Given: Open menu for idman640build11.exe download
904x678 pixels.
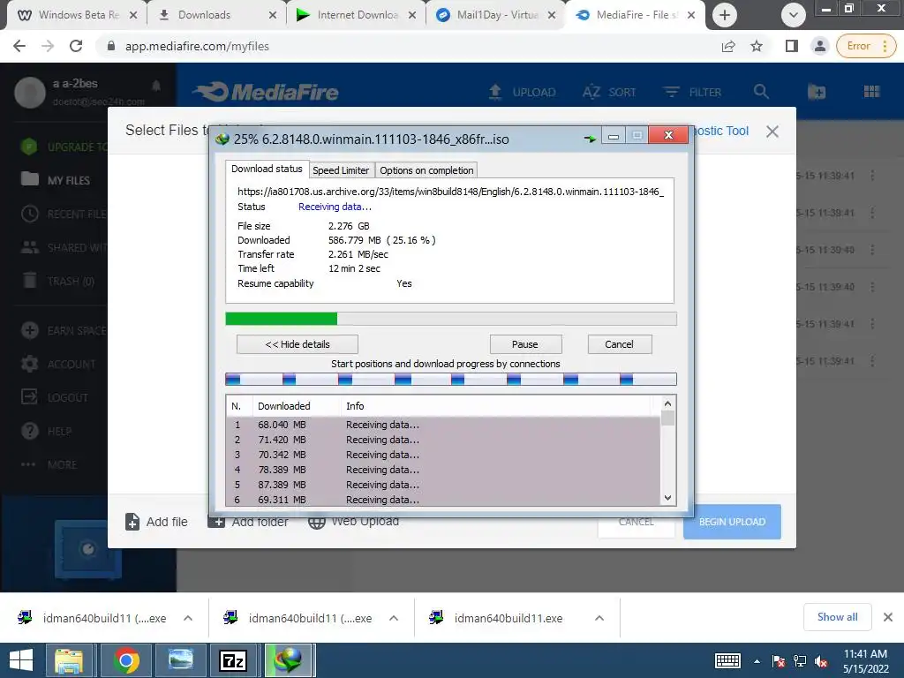Looking at the screenshot, I should (x=599, y=618).
